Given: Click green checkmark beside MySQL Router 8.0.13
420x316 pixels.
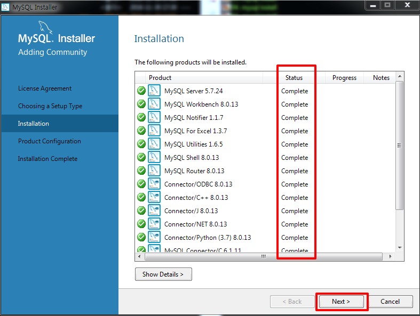Looking at the screenshot, I should (141, 171).
